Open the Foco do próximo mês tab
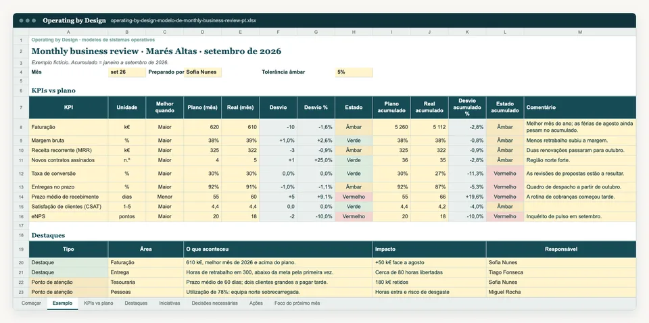Image resolution: width=649 pixels, height=323 pixels. tap(297, 303)
